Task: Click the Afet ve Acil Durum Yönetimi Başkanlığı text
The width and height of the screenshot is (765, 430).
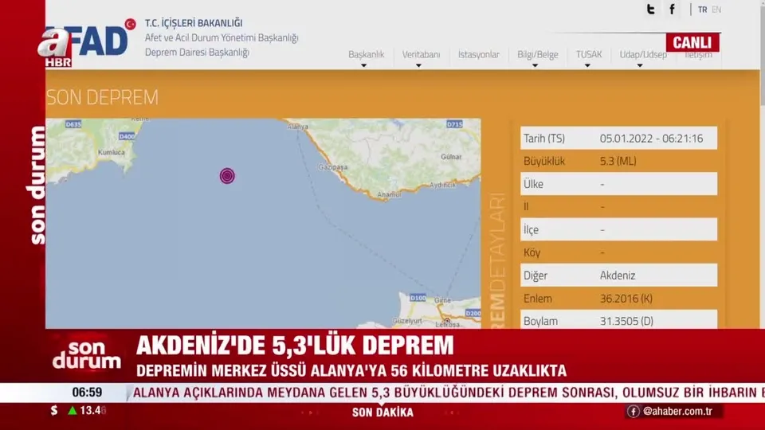Action: (x=222, y=37)
